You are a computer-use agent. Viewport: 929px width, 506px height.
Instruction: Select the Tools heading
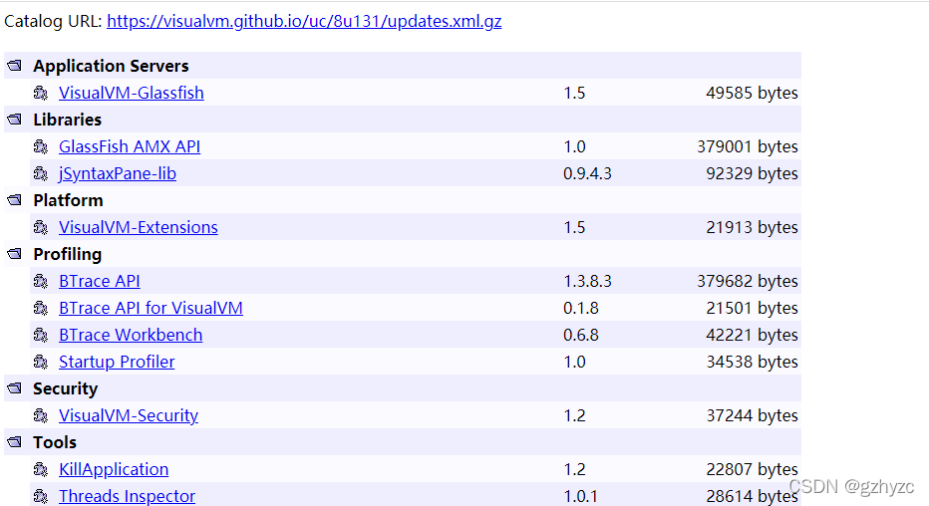click(x=55, y=442)
